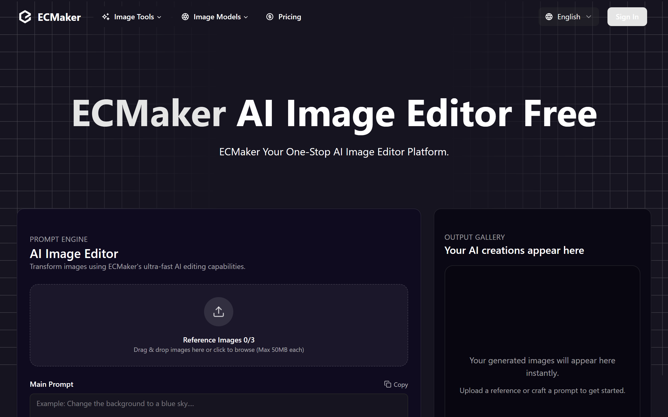
Task: Click the sparkle icon beside Image Tools
Action: point(106,17)
